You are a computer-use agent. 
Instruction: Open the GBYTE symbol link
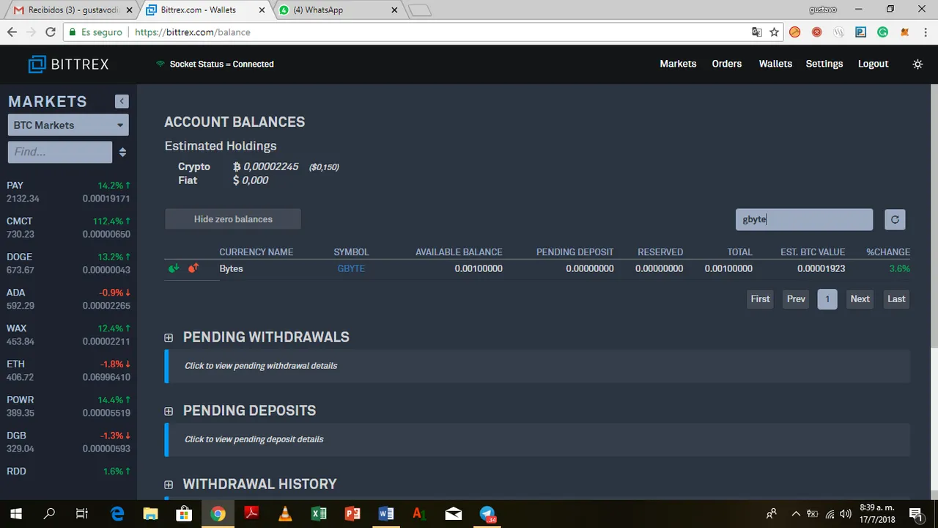click(x=351, y=268)
